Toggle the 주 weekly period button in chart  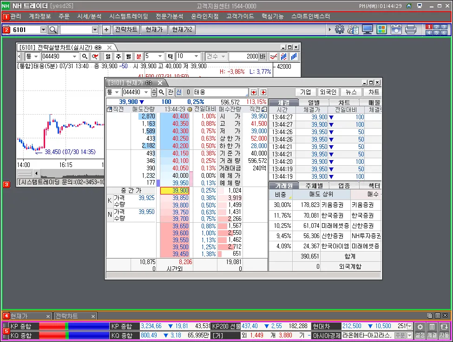(x=118, y=56)
